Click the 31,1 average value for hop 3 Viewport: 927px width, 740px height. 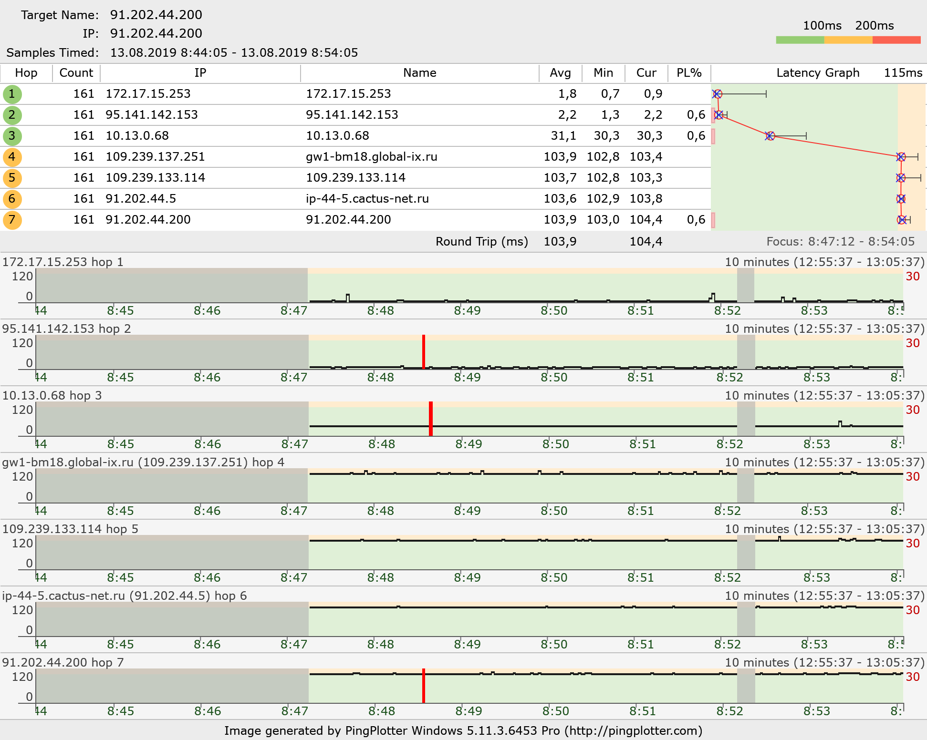pyautogui.click(x=563, y=136)
